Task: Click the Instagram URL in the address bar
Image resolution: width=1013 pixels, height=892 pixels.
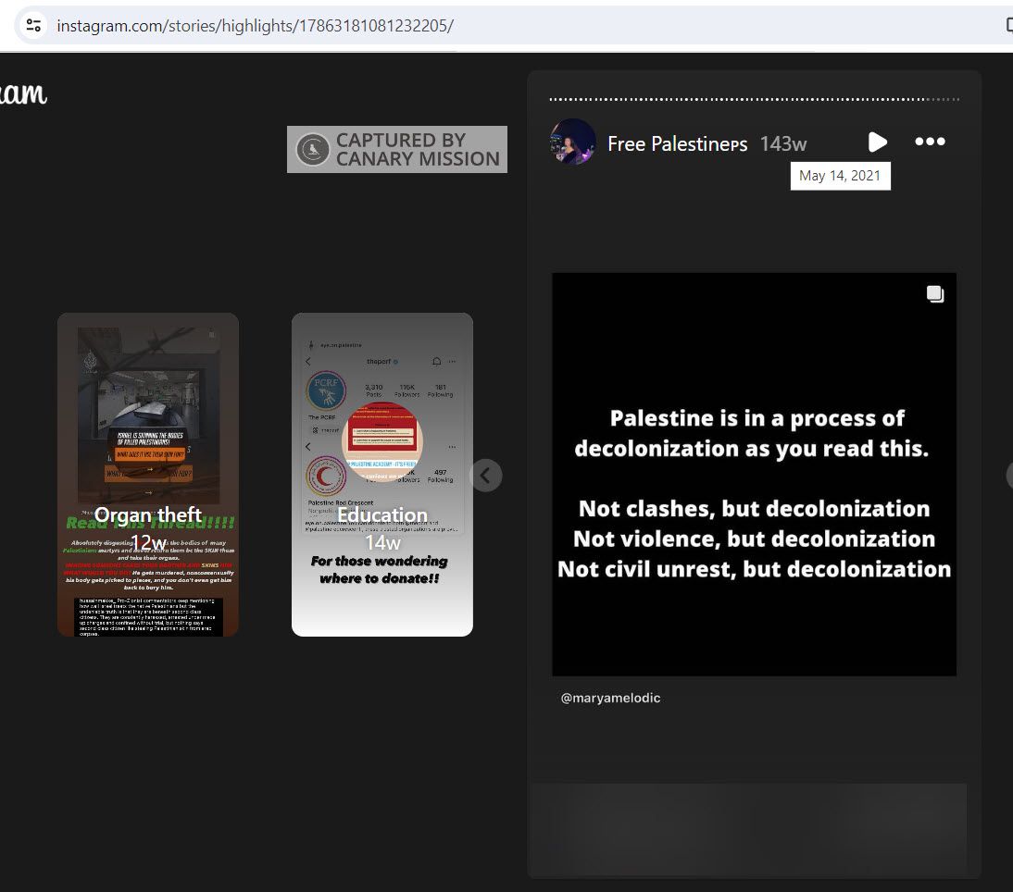Action: coord(256,26)
